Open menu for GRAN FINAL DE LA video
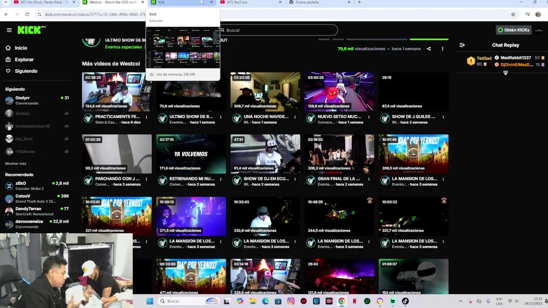The image size is (548, 308). 369,179
